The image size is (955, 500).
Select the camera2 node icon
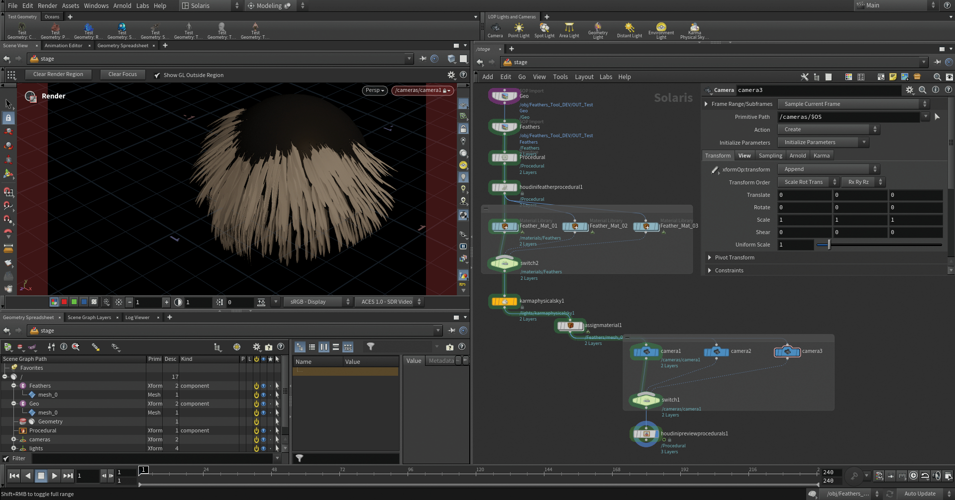coord(717,352)
